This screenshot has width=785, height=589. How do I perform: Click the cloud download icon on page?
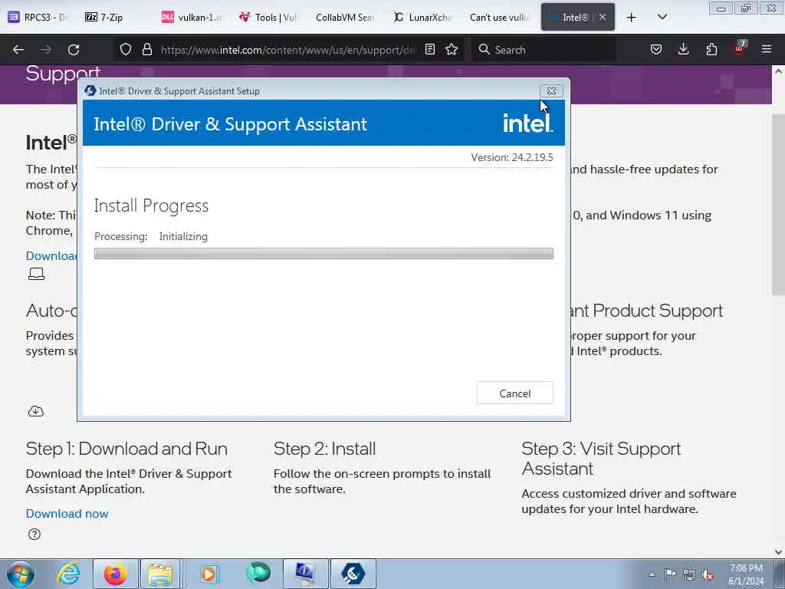click(35, 411)
